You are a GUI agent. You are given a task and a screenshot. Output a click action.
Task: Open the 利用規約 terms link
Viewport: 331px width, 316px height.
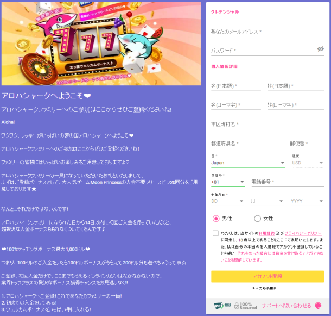pos(266,233)
